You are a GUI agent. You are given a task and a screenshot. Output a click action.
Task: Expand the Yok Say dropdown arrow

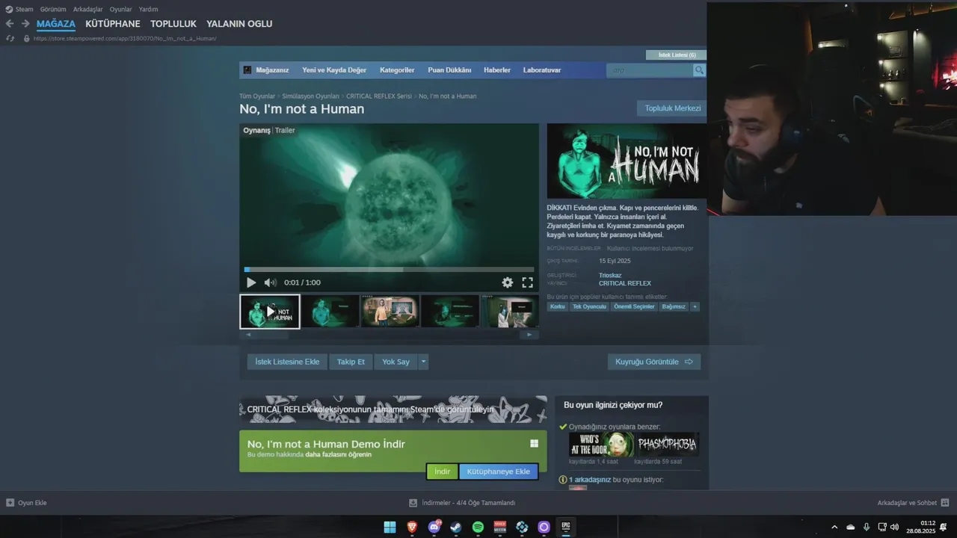point(423,362)
